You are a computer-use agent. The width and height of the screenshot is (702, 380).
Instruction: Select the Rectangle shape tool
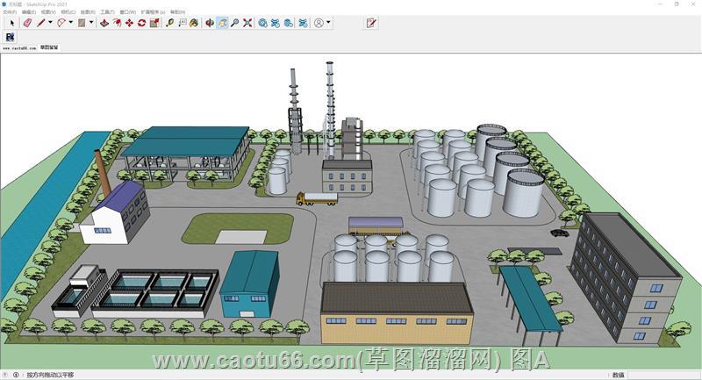[x=82, y=23]
